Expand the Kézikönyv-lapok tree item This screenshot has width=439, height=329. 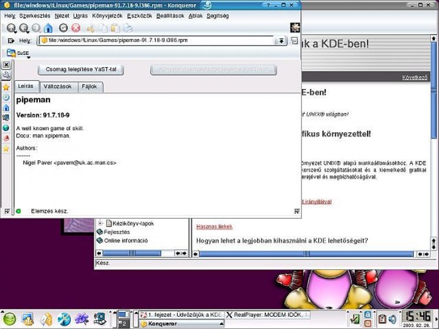click(100, 223)
